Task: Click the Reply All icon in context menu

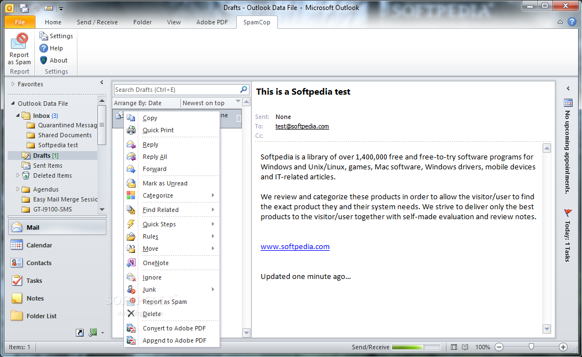Action: click(x=131, y=157)
